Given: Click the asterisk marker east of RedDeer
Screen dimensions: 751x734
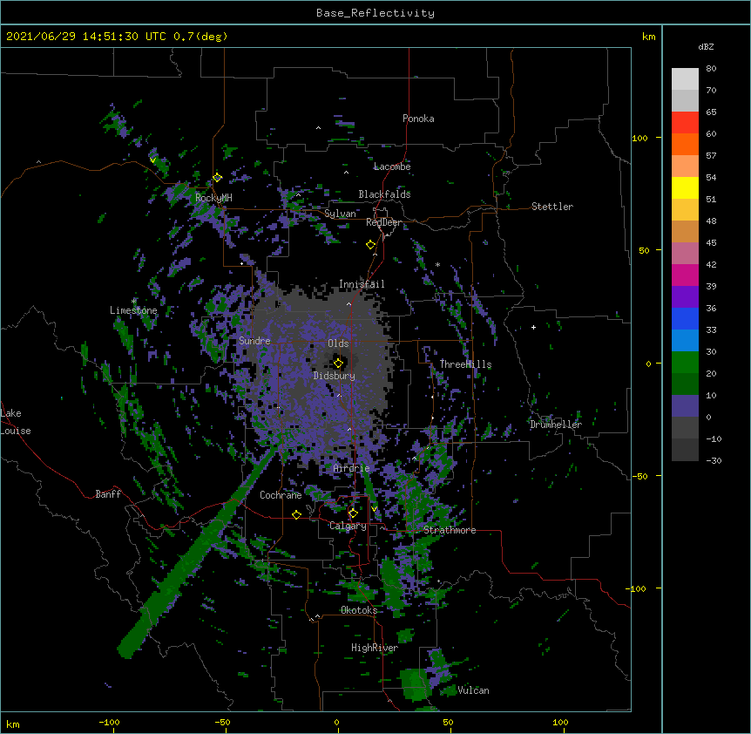Looking at the screenshot, I should click(x=437, y=264).
